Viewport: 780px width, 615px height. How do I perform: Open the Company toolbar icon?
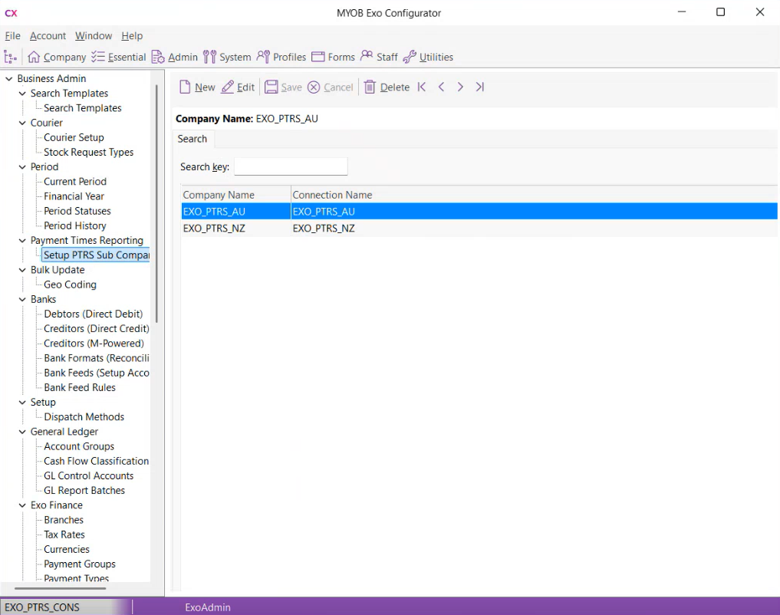click(56, 57)
